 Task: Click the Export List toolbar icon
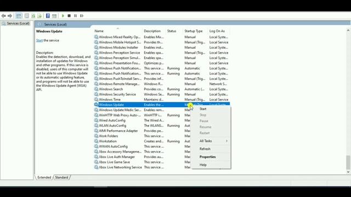click(39, 16)
